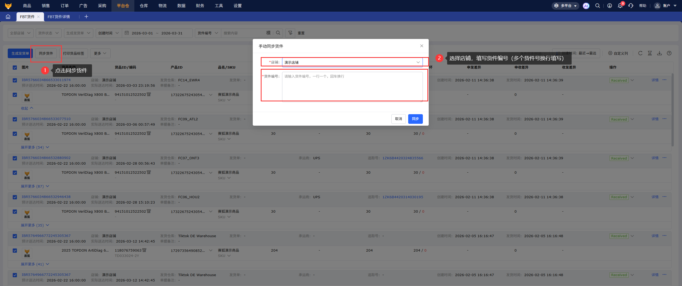Viewport: 682px width, 286px height.
Task: Click the fox logo in top navigation
Action: coord(8,6)
